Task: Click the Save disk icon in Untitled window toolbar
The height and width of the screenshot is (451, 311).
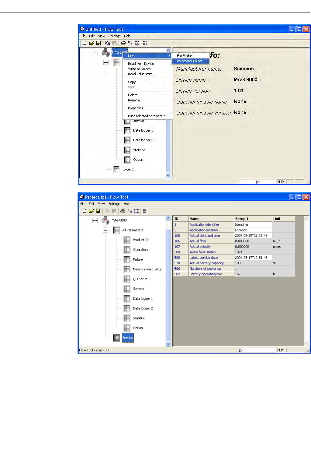Action: 98,43
